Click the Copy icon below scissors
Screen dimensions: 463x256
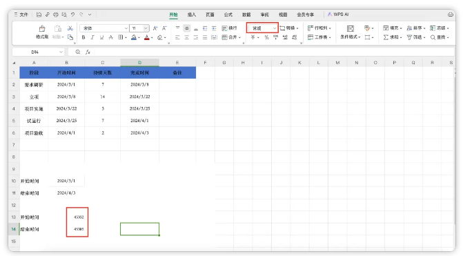(x=70, y=37)
